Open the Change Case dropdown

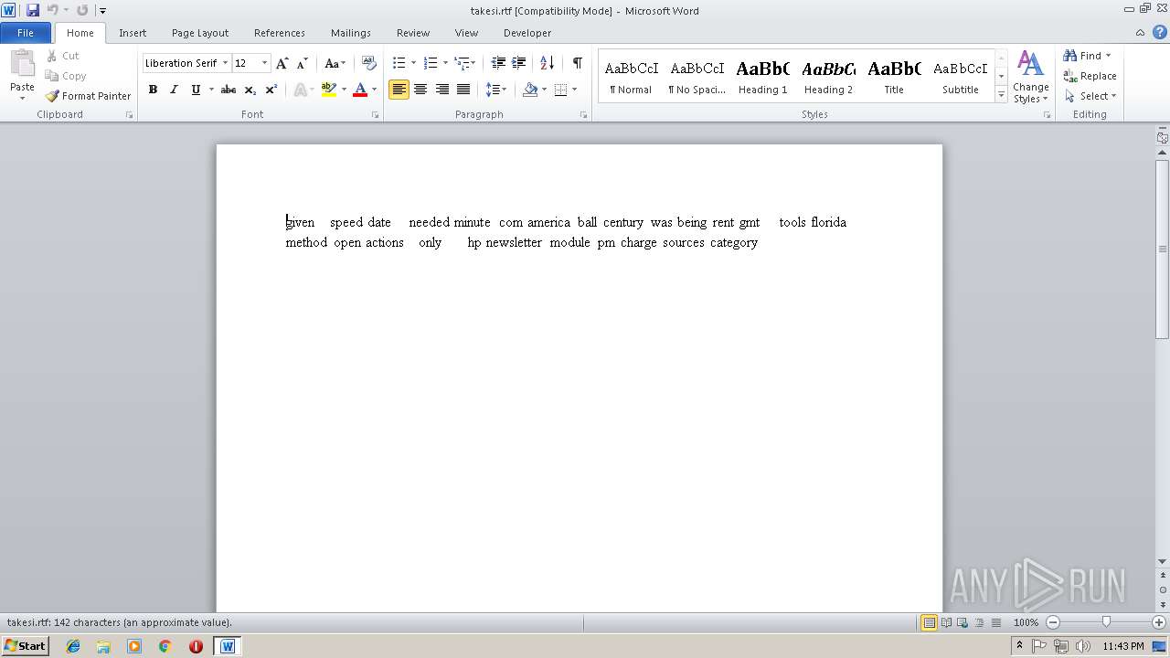(x=335, y=63)
